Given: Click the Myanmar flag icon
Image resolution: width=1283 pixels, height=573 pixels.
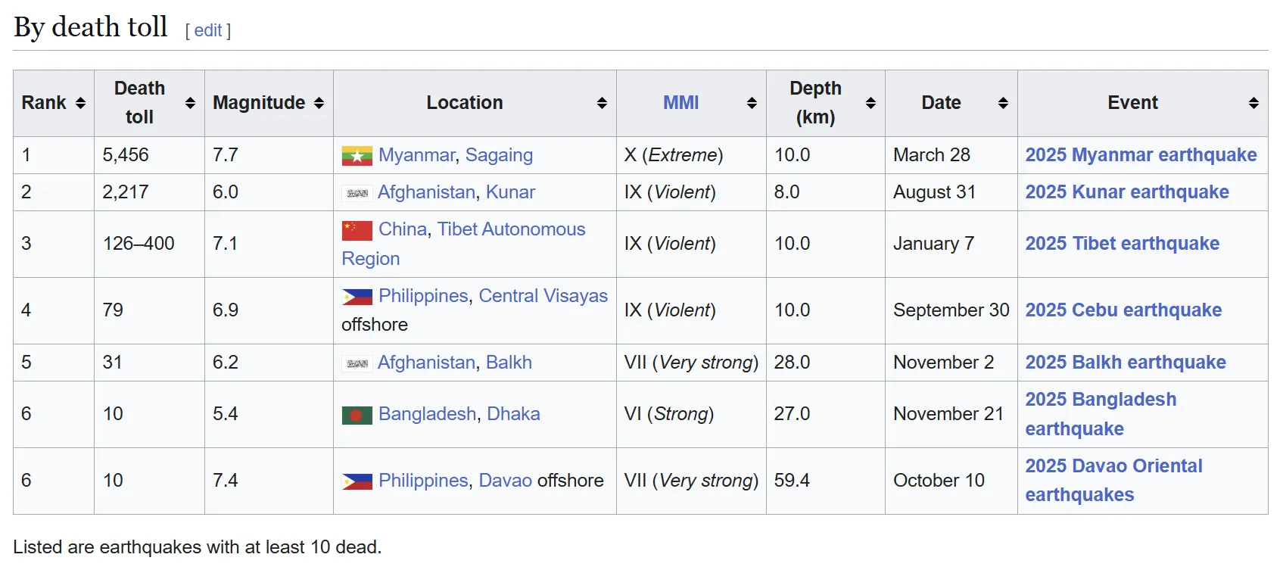Looking at the screenshot, I should tap(357, 156).
